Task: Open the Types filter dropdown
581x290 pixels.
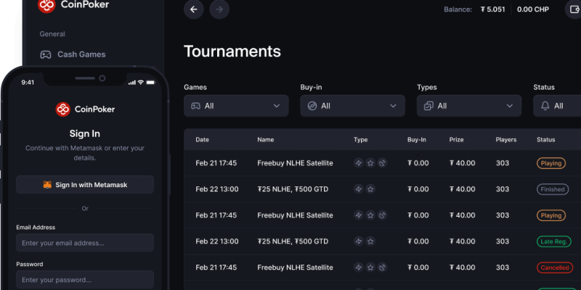Action: coord(468,106)
